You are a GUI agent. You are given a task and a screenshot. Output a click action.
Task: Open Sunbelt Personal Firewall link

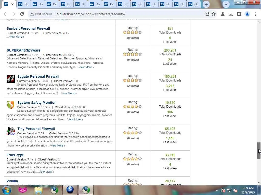[x=28, y=28]
